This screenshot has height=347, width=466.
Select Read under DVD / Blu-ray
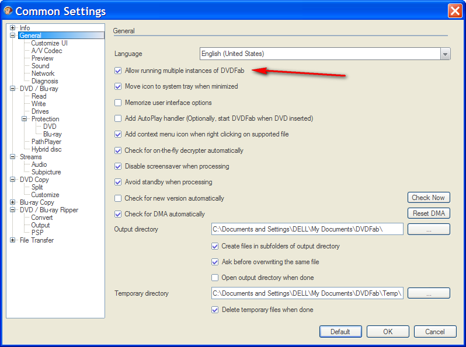39,96
